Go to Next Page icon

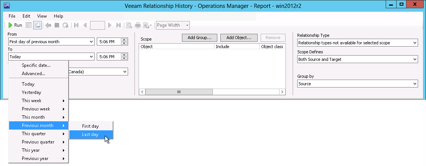pos(110,25)
